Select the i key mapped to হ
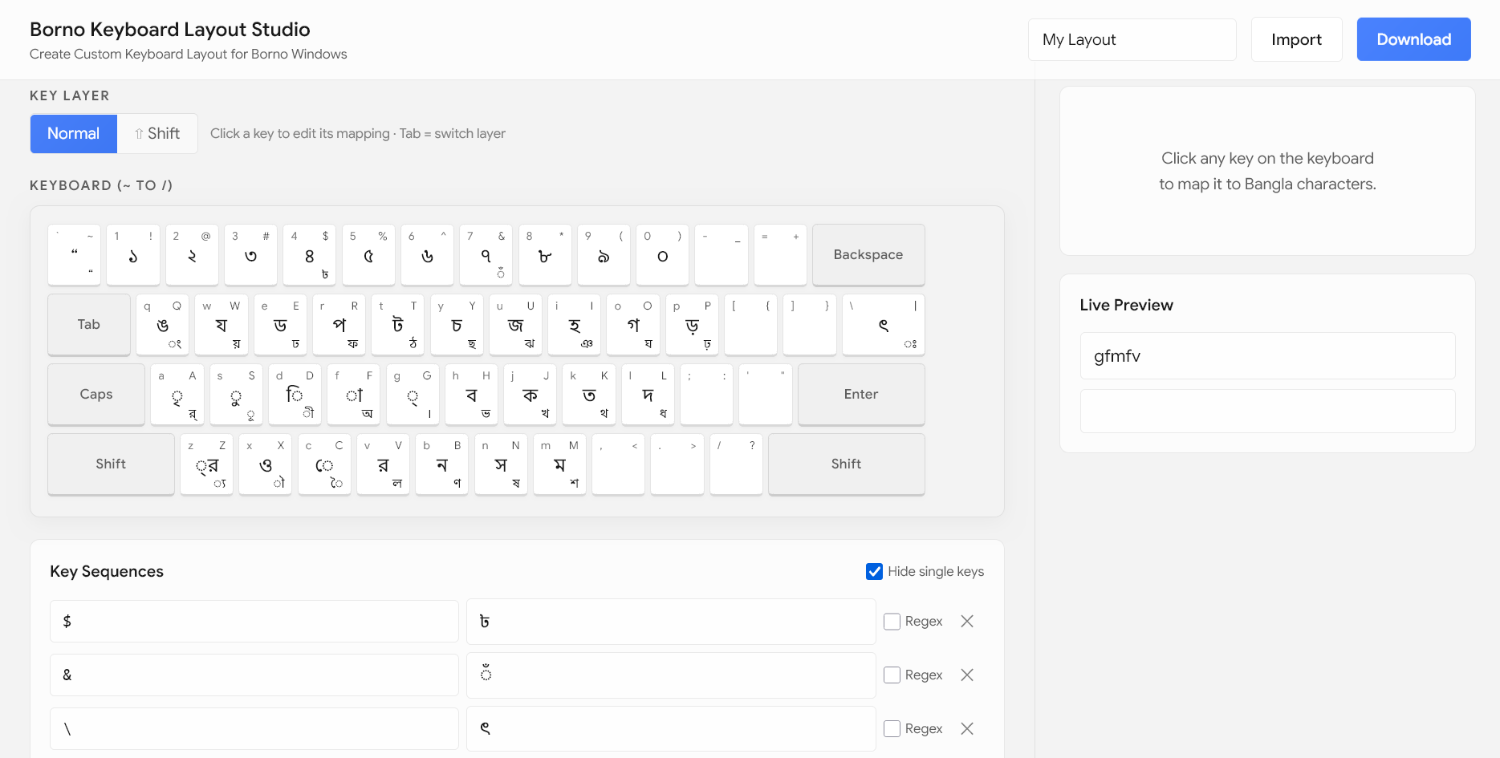1500x758 pixels. (x=575, y=325)
